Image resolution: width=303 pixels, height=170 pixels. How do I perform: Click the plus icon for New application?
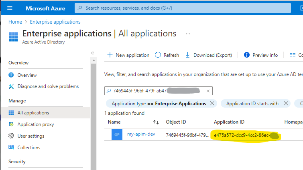coord(110,55)
